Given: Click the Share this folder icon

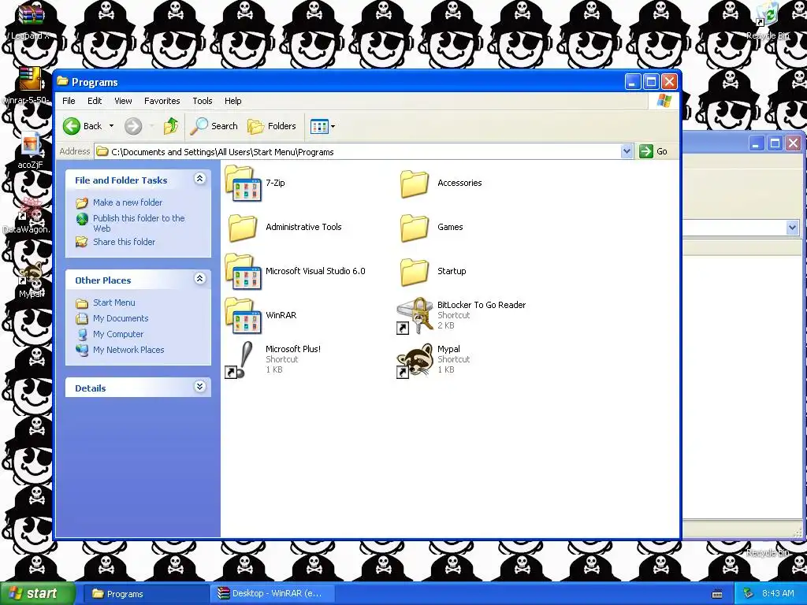Looking at the screenshot, I should 82,242.
